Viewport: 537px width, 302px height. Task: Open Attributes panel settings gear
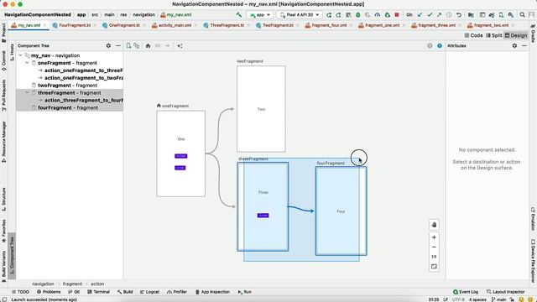click(x=514, y=45)
